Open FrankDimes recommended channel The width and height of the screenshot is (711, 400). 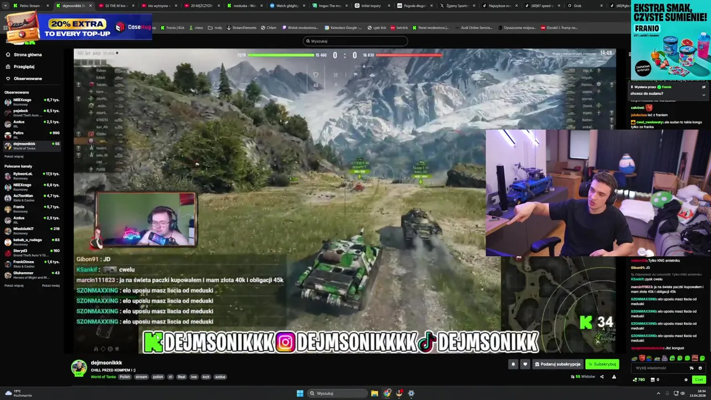(32, 263)
